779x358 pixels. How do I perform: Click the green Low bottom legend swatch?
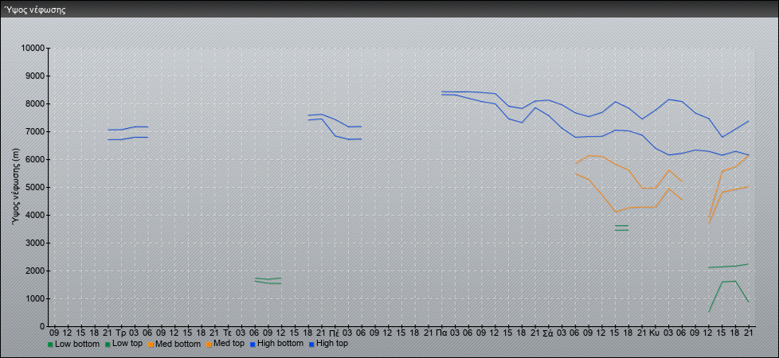50,344
